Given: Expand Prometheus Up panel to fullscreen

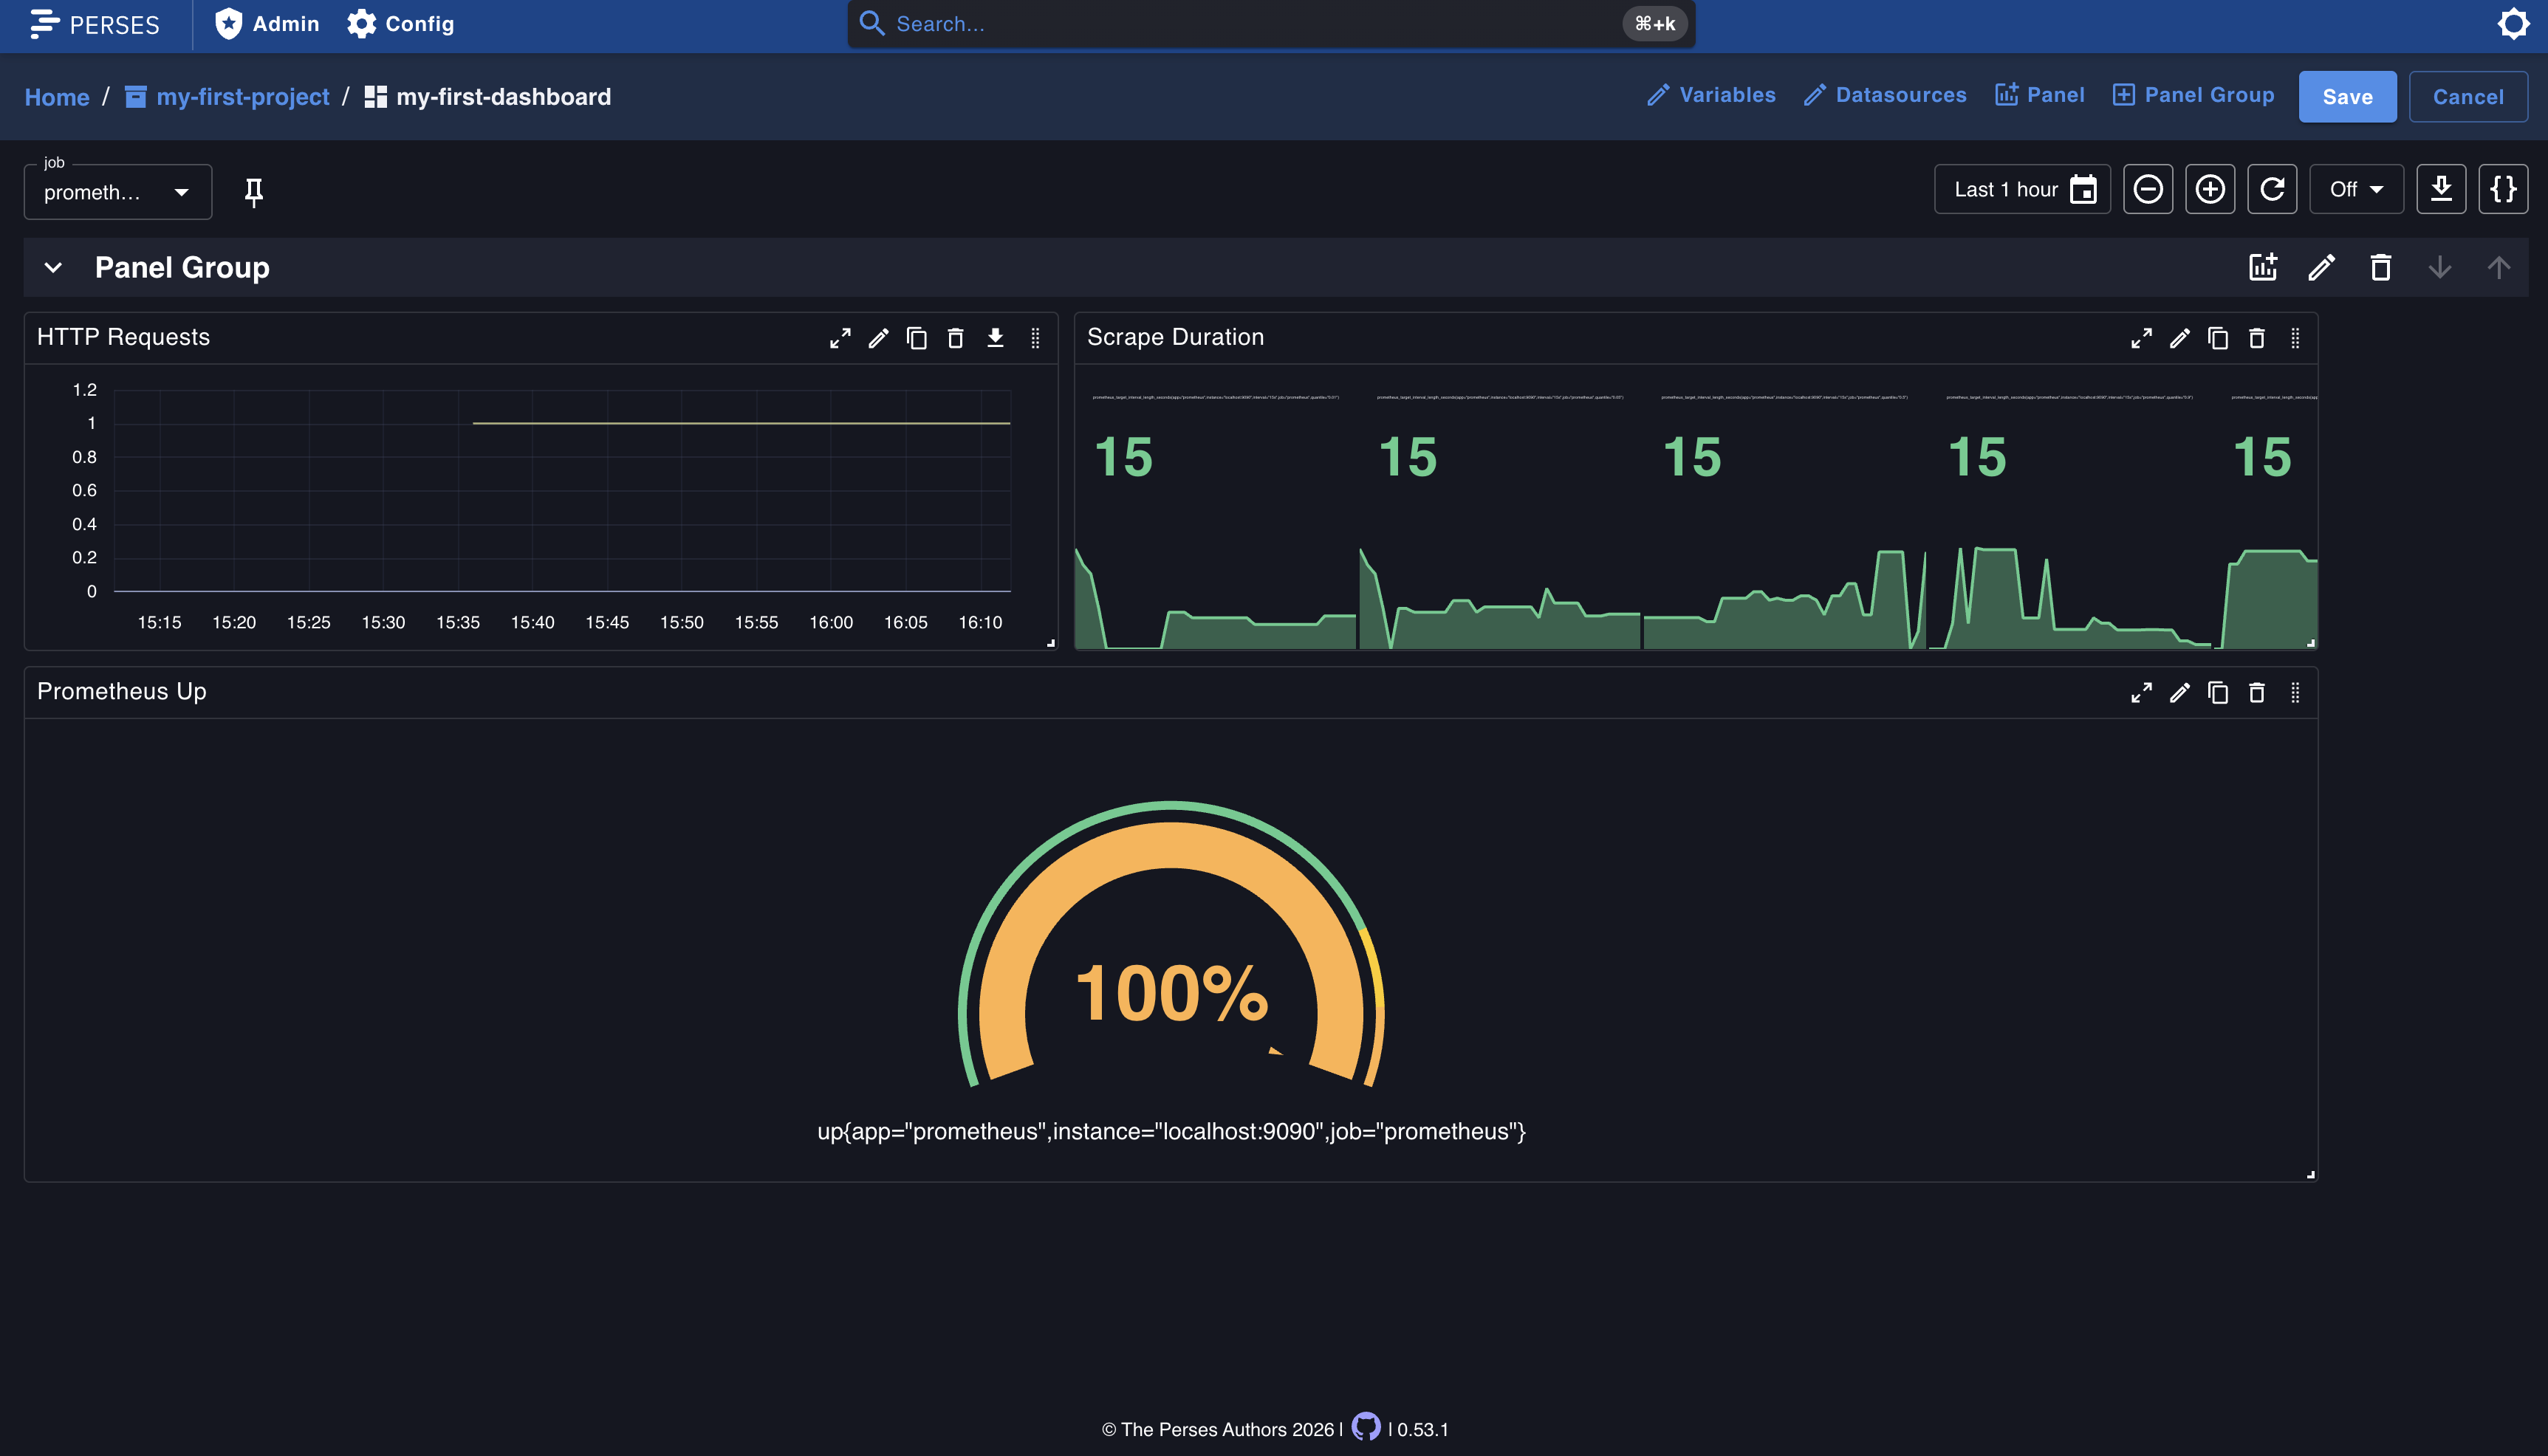Looking at the screenshot, I should pyautogui.click(x=2141, y=692).
